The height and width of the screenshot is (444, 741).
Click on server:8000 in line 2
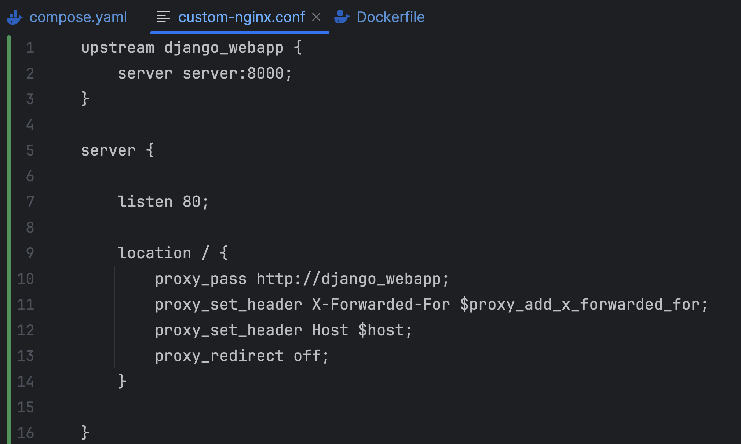pos(233,73)
